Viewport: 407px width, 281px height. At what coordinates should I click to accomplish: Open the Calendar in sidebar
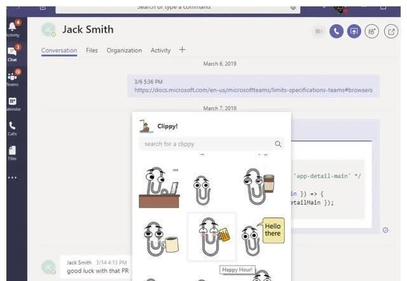[x=13, y=103]
